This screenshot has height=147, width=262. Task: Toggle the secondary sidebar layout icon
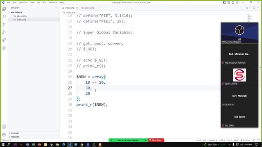[x=233, y=2]
